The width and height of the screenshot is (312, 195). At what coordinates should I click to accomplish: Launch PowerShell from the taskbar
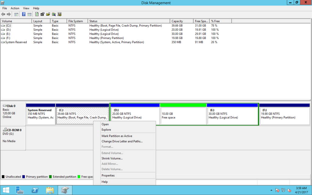35,190
